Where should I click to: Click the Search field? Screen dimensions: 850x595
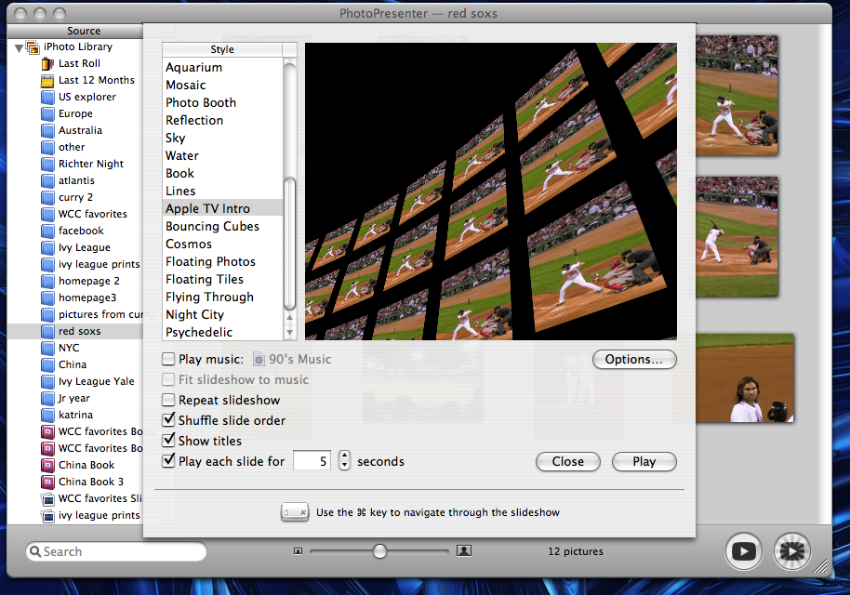116,551
